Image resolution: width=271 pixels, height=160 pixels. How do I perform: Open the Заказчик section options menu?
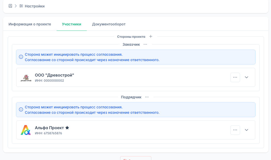click(x=145, y=44)
